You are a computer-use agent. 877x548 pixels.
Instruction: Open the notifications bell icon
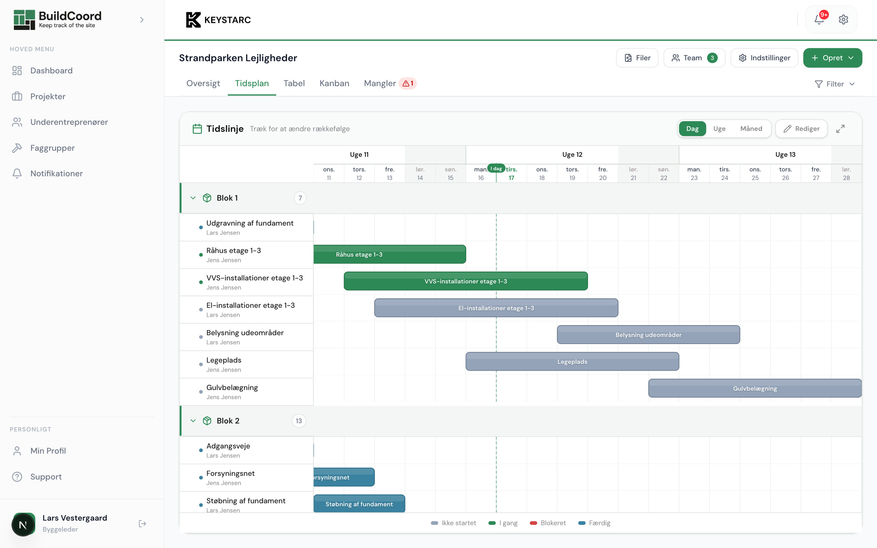coord(819,19)
